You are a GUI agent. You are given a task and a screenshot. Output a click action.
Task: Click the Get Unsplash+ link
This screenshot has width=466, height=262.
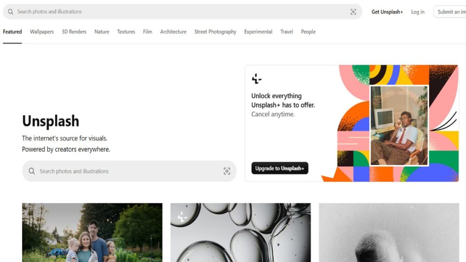(387, 12)
